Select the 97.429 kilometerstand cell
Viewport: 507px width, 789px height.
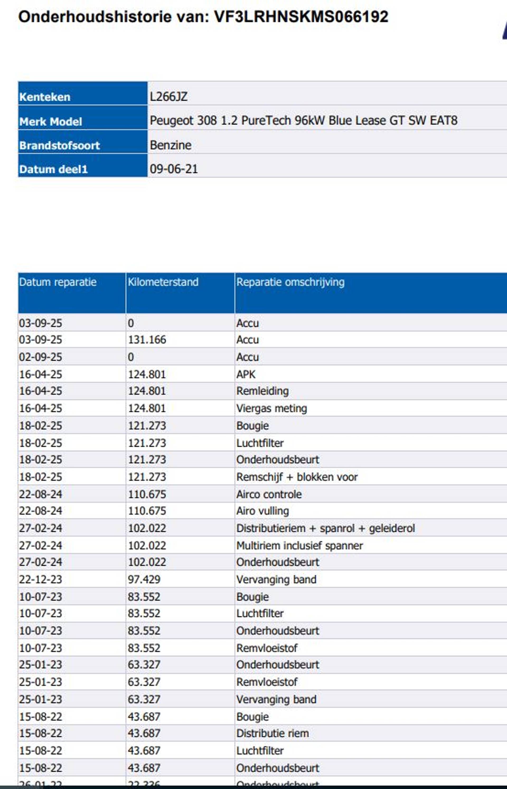tap(144, 580)
